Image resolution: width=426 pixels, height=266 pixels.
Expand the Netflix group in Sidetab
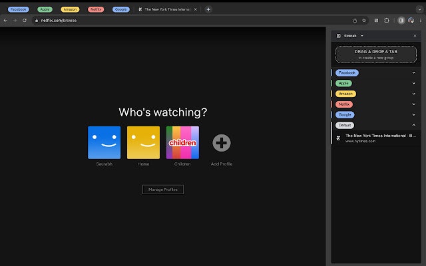(x=414, y=104)
